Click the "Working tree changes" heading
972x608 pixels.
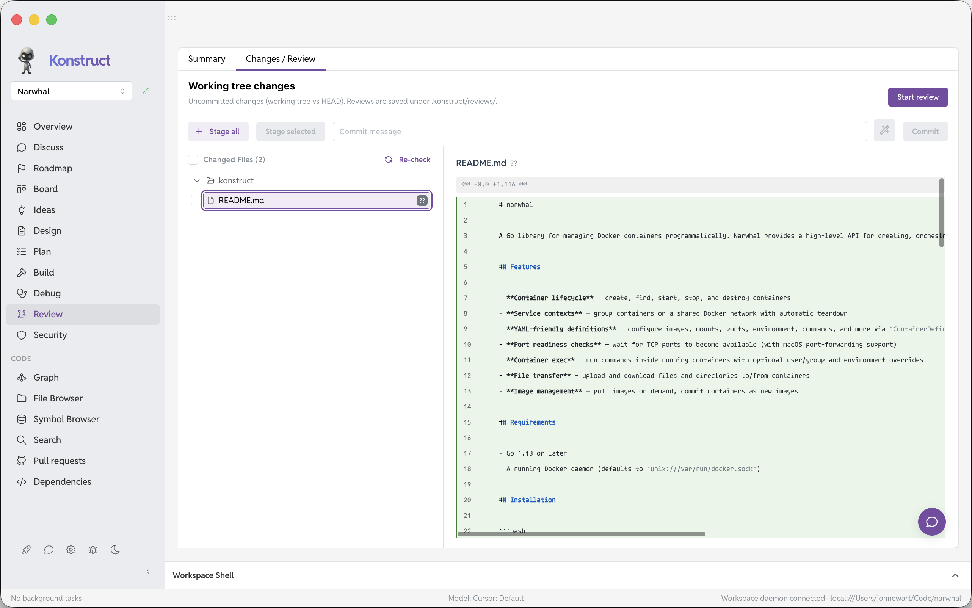coord(242,86)
